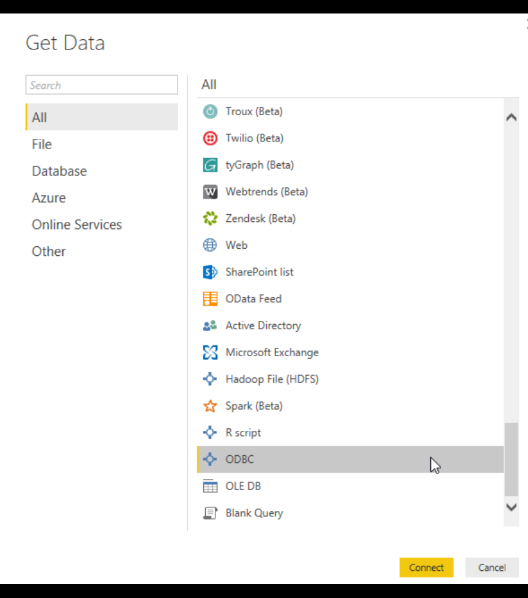Image resolution: width=528 pixels, height=598 pixels.
Task: Select the "OData Feed" entry
Action: [x=253, y=298]
